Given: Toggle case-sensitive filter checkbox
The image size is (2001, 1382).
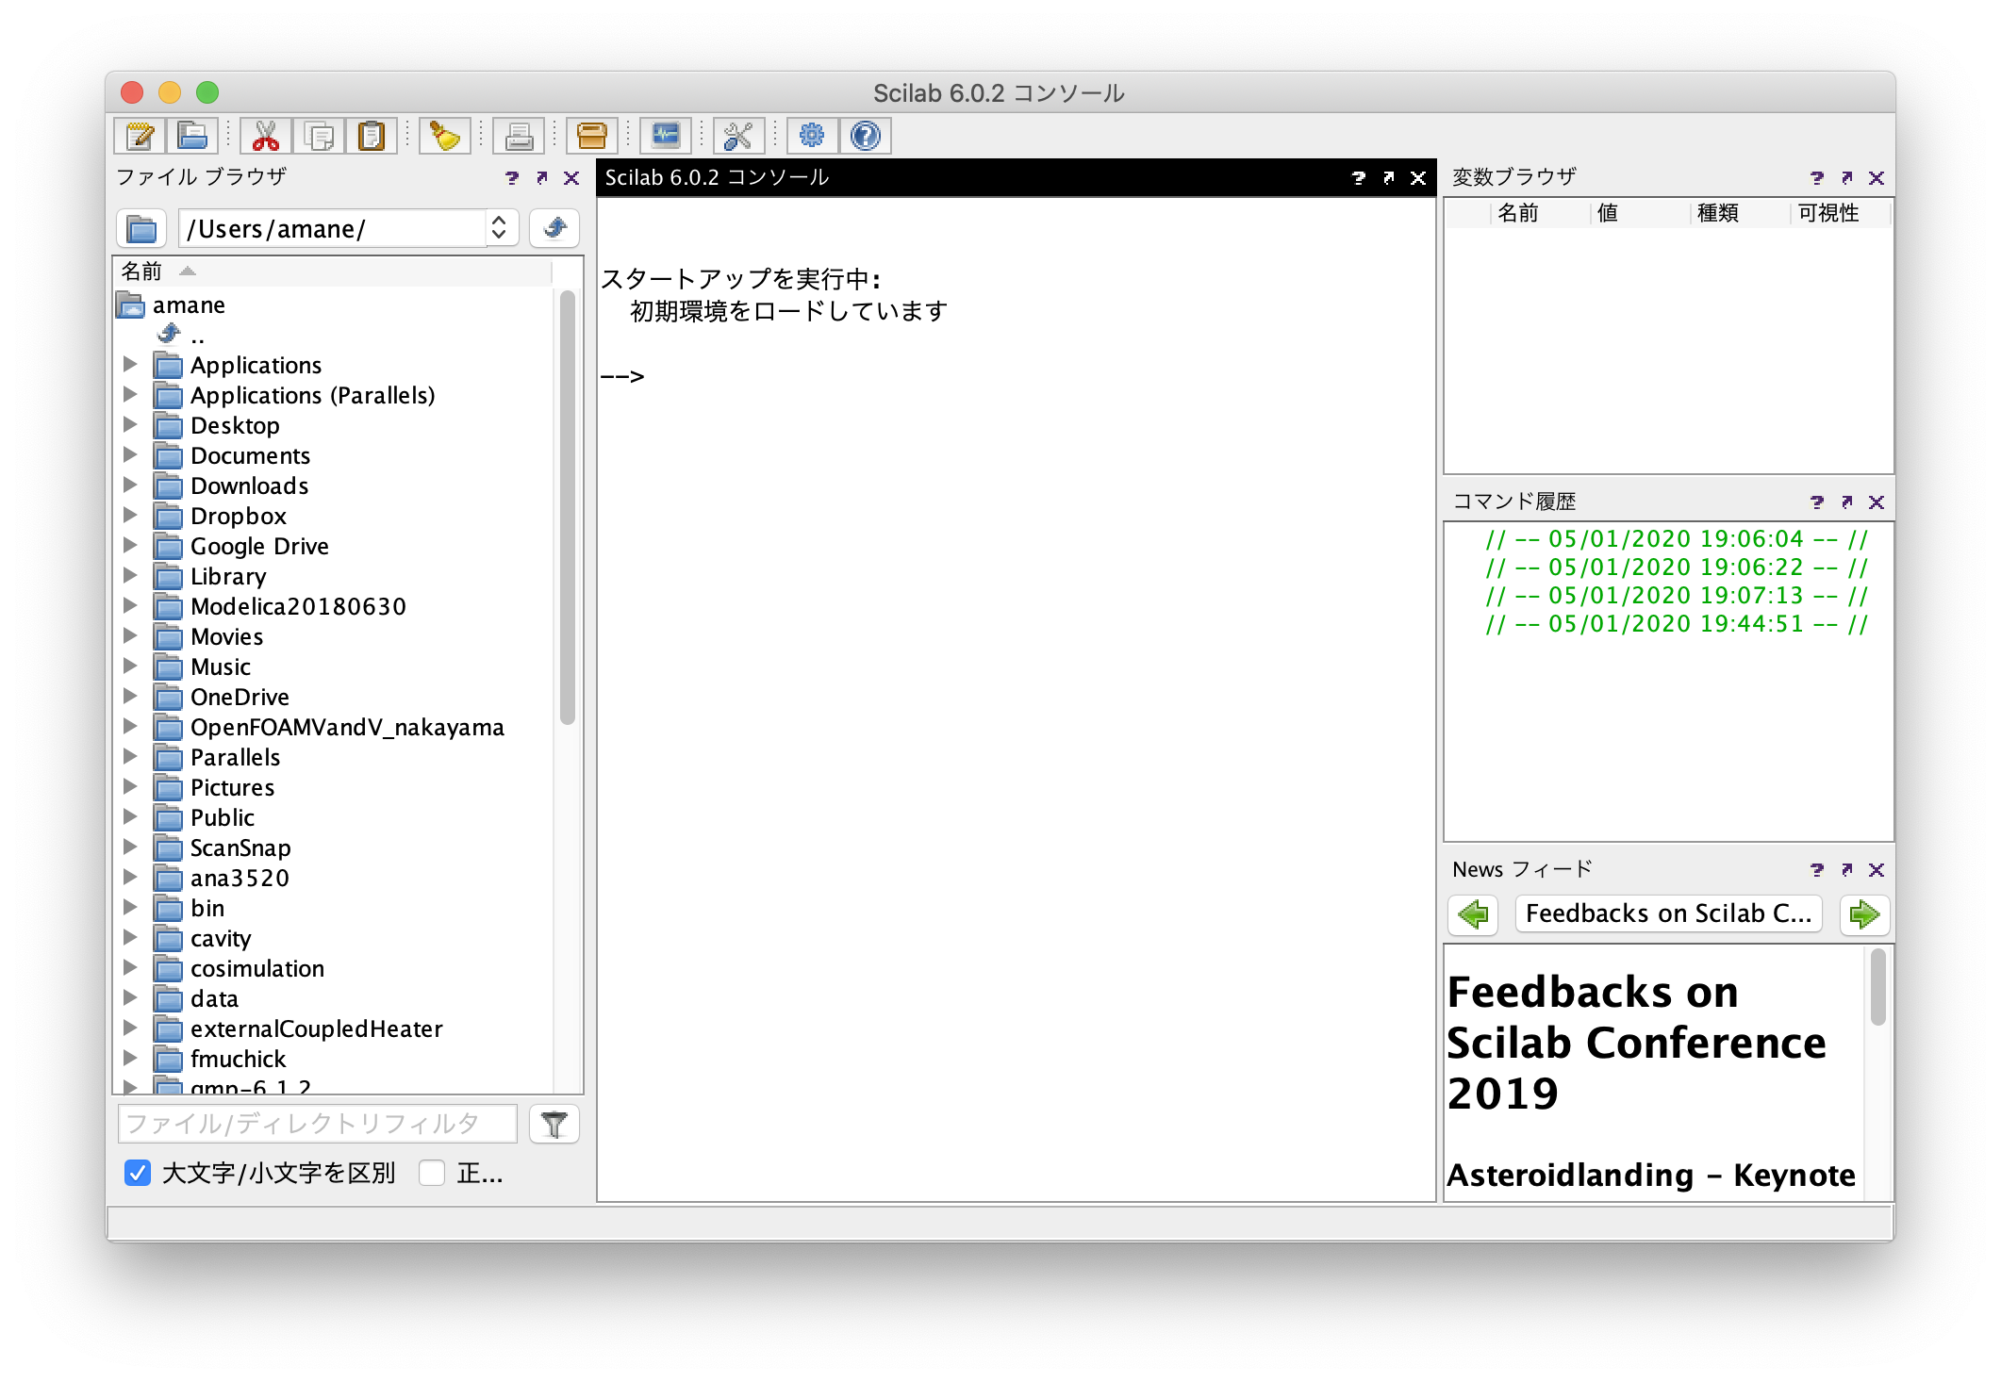Looking at the screenshot, I should (x=138, y=1173).
